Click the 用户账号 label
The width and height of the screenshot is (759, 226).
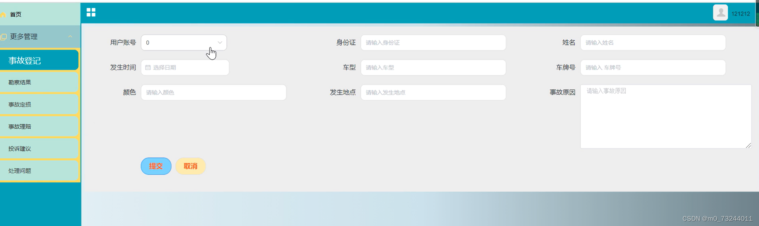pos(123,42)
